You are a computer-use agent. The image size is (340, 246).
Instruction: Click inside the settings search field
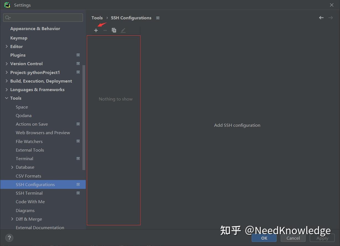coord(43,17)
